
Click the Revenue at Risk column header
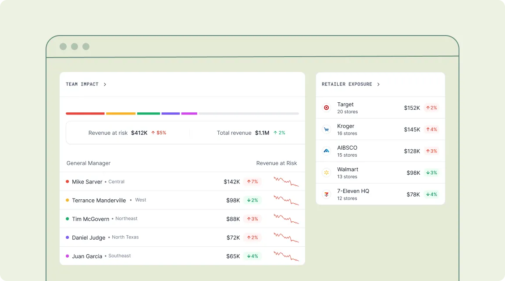tap(277, 163)
